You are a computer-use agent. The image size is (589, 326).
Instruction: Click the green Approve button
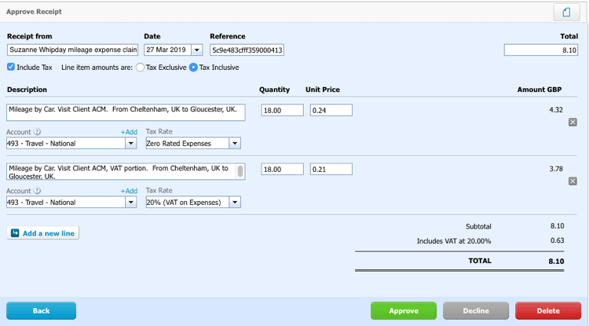404,310
